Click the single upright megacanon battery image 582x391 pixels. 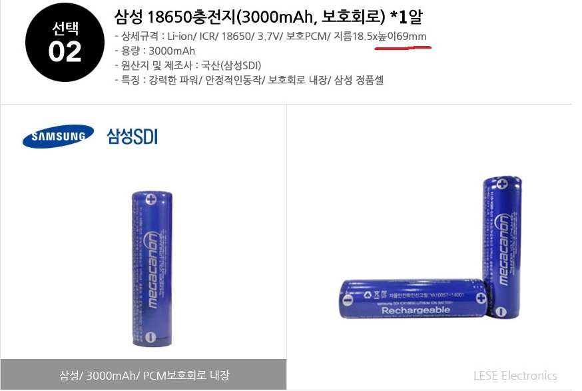click(152, 269)
